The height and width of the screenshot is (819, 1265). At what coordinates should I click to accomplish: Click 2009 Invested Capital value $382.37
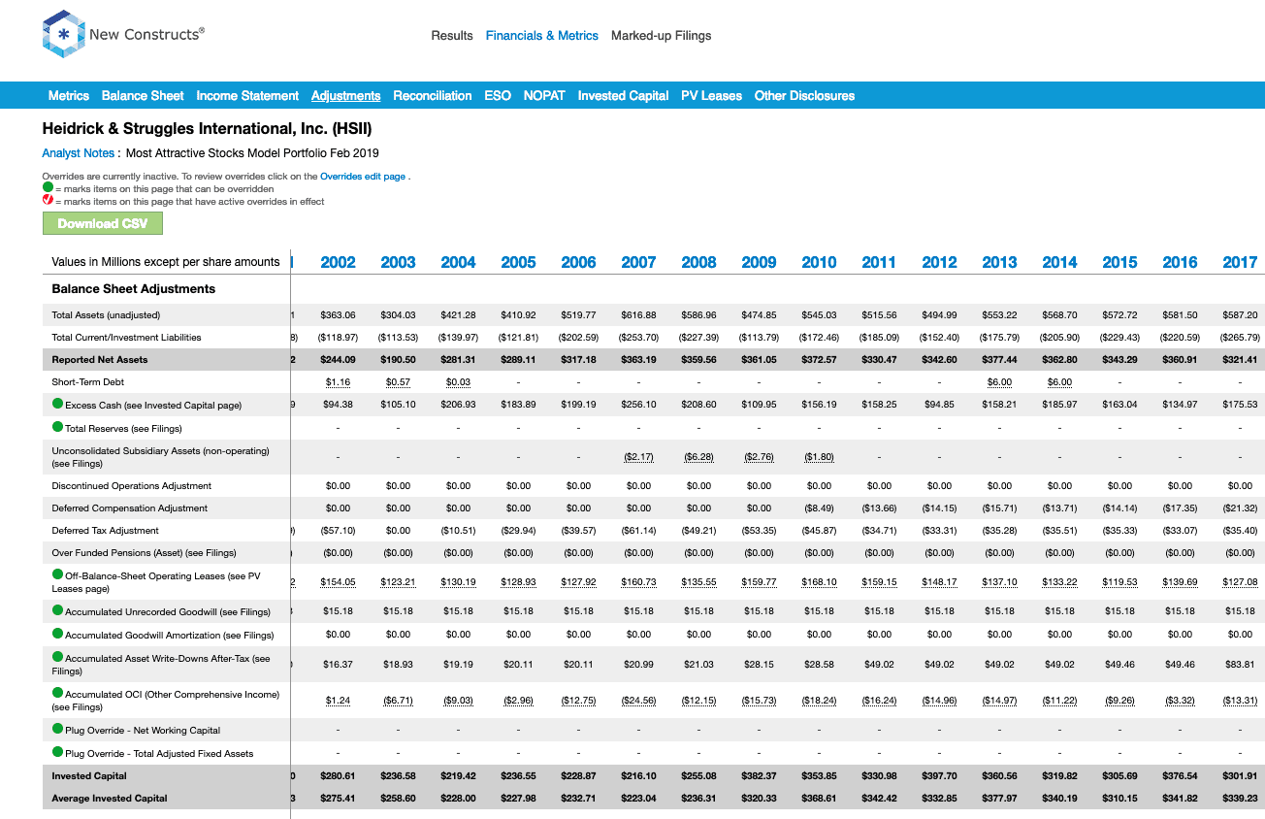pos(759,776)
